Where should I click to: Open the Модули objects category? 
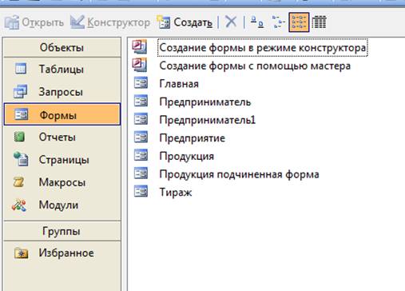tap(62, 205)
